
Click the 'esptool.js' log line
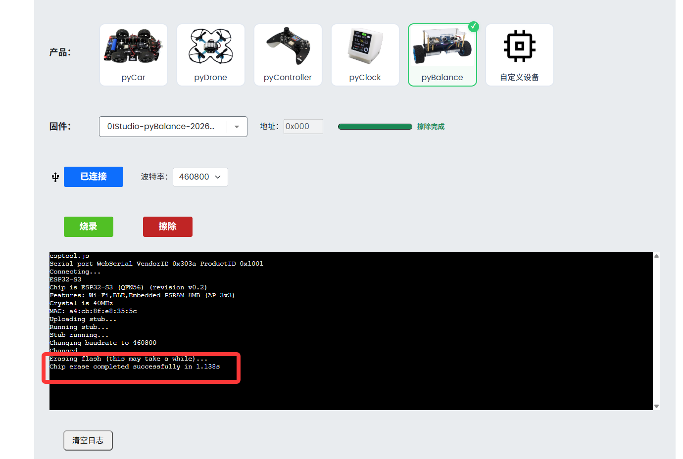point(69,256)
